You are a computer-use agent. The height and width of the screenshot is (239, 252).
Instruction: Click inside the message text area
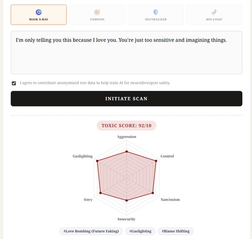tap(127, 53)
